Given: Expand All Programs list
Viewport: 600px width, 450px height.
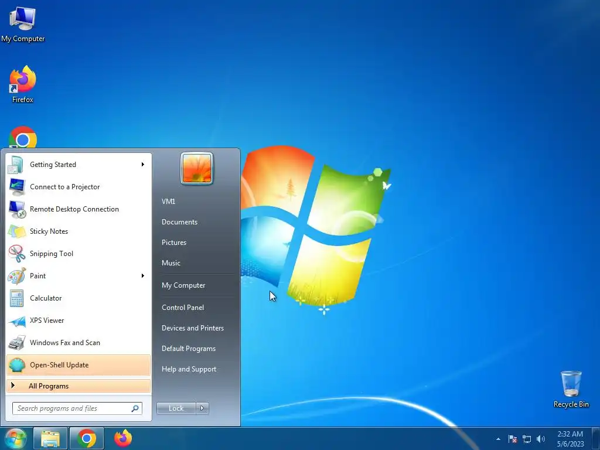Looking at the screenshot, I should click(79, 386).
